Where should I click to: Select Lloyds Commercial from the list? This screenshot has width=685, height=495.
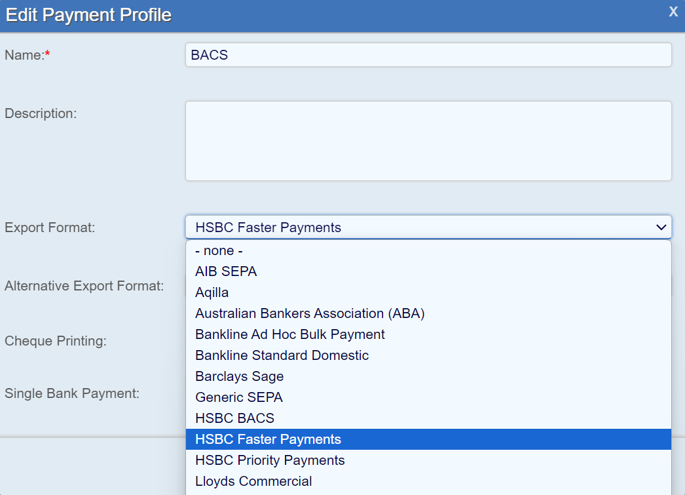pyautogui.click(x=253, y=481)
